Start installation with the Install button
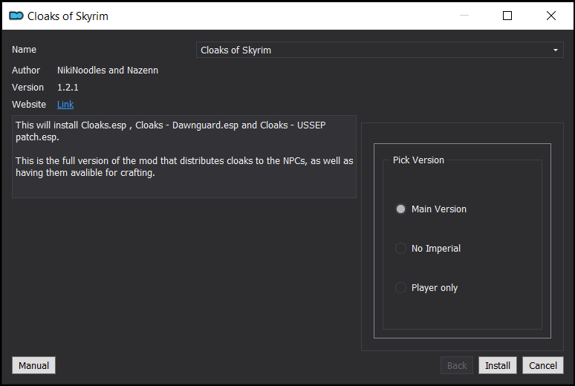Viewport: 575px width, 386px height. (x=498, y=365)
